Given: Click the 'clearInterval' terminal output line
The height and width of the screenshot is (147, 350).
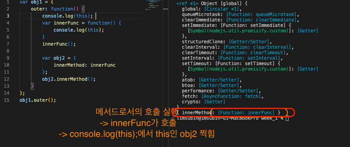Looking at the screenshot, I should pos(237,47).
